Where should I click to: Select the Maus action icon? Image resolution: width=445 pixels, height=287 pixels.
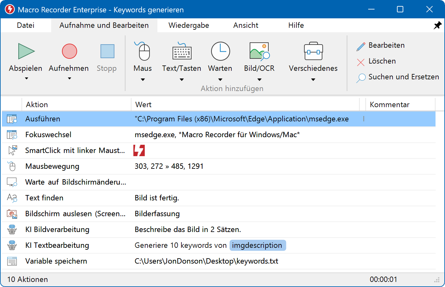coord(143,52)
